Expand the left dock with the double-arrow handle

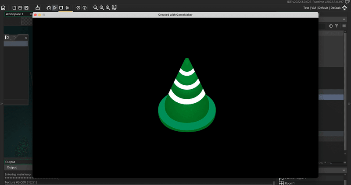pyautogui.click(x=2, y=104)
